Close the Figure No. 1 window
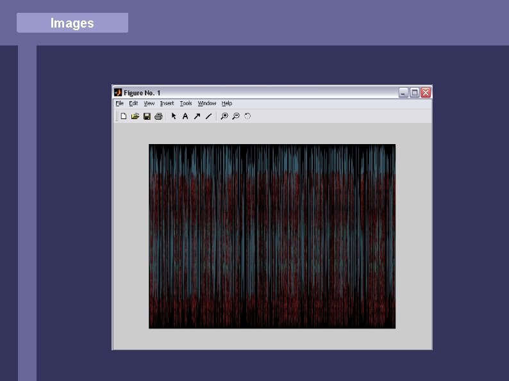The width and height of the screenshot is (509, 381). click(x=426, y=93)
